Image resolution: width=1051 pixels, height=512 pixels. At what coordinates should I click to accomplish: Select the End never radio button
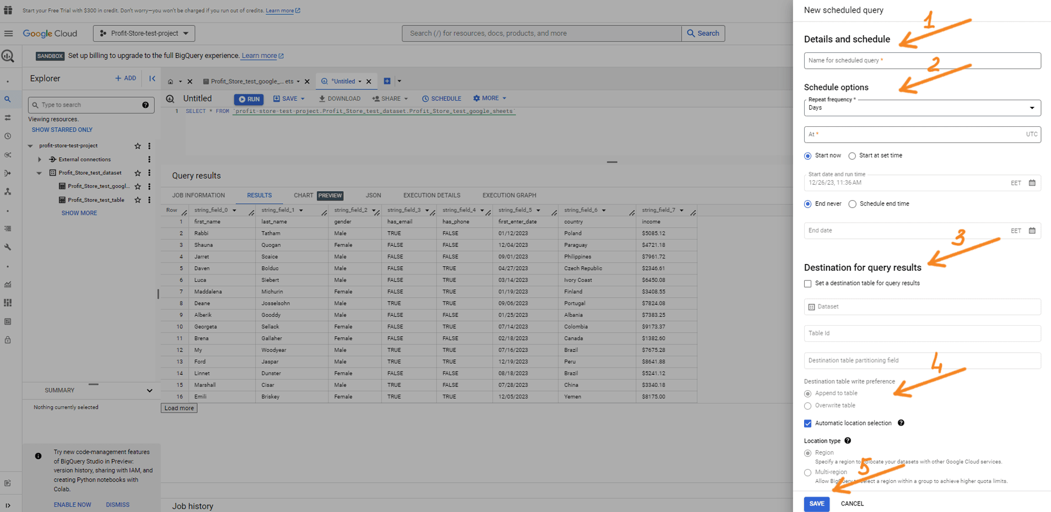pos(807,204)
